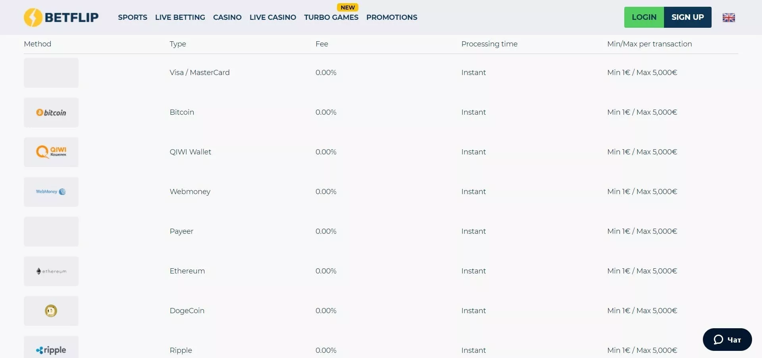Screen dimensions: 762x358
Task: Open Turbo Games from navigation
Action: click(x=331, y=17)
